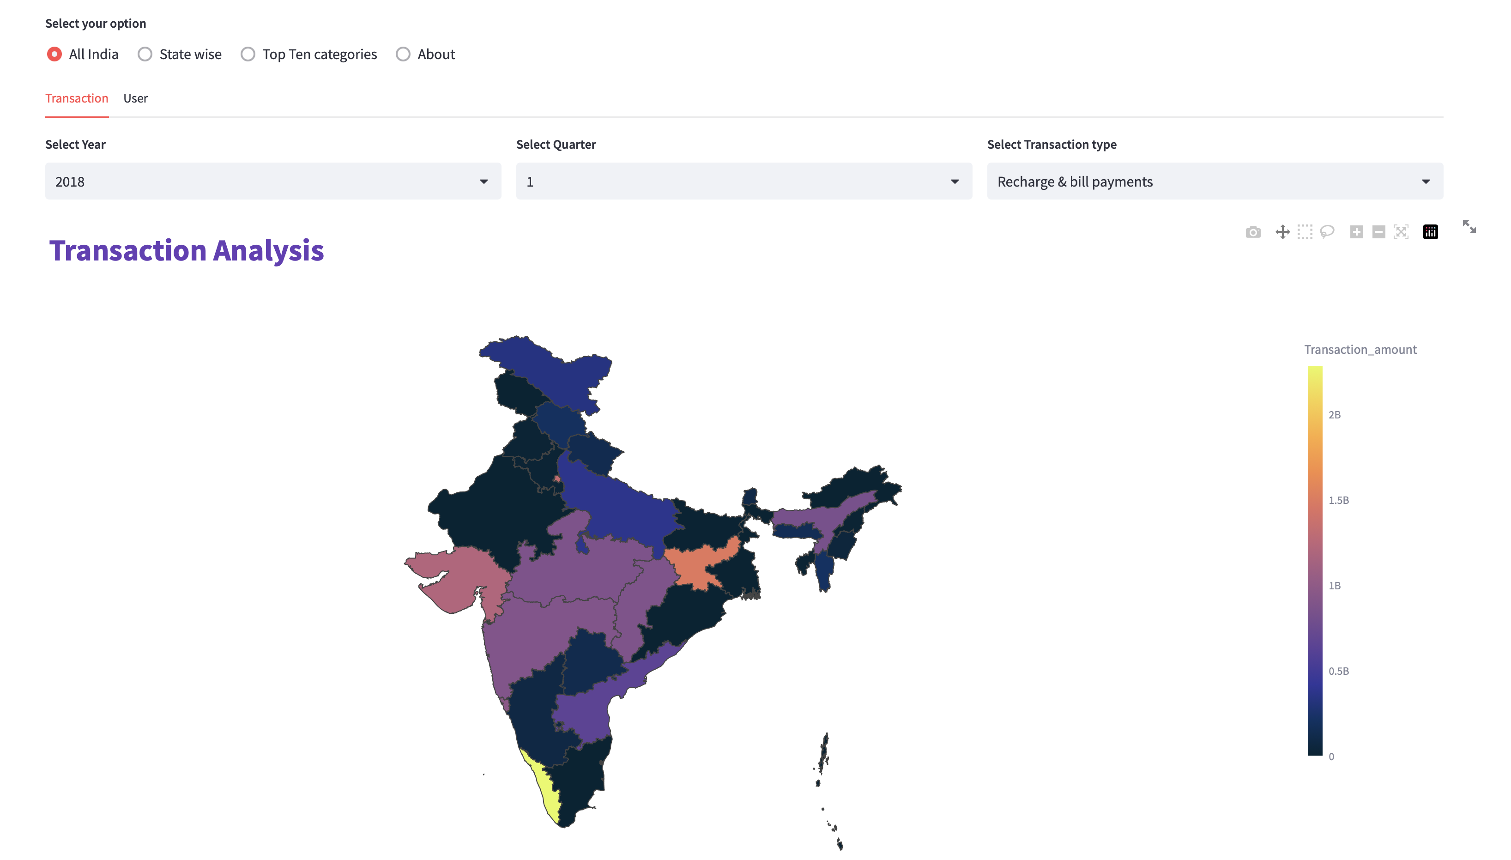1511x860 pixels.
Task: Activate the Pan tool on the map
Action: tap(1283, 231)
